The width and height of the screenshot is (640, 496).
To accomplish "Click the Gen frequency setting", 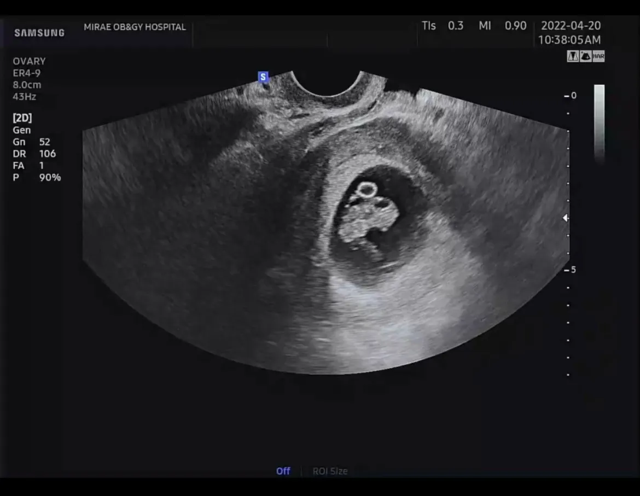I will coord(22,130).
